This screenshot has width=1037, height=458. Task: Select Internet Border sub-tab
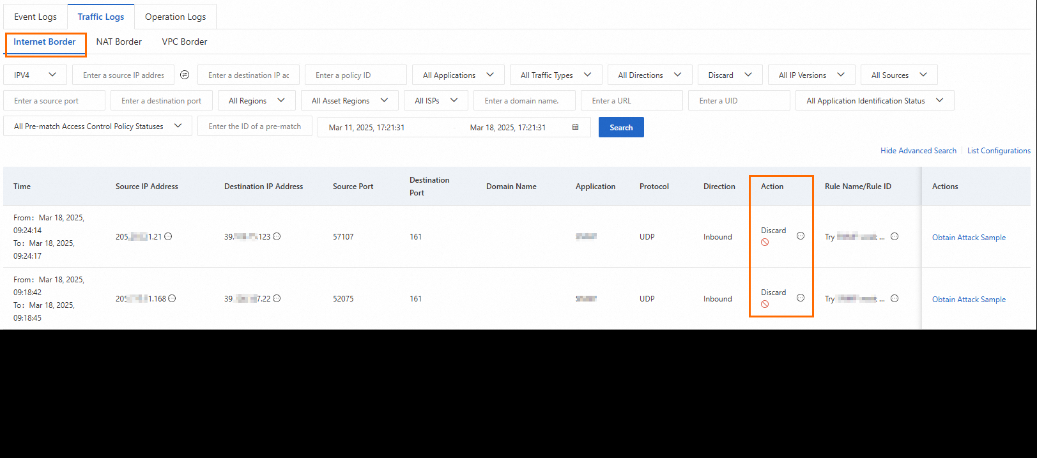pos(45,42)
